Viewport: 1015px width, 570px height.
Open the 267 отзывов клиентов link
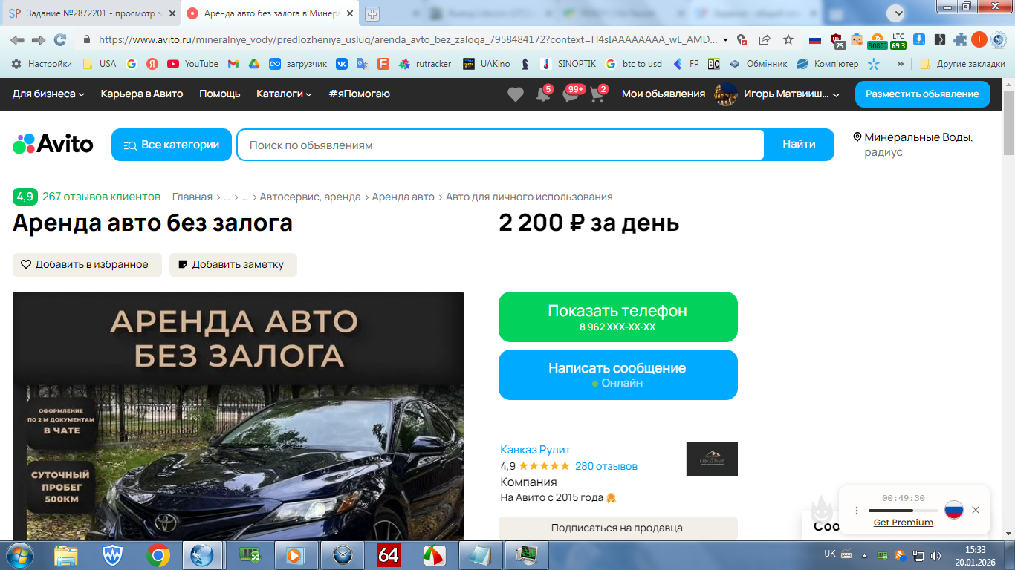(101, 197)
